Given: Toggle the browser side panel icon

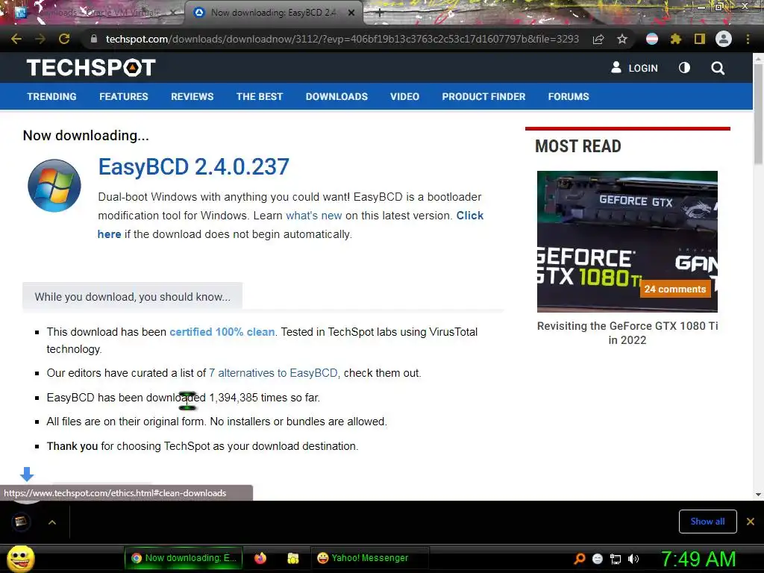Looking at the screenshot, I should pyautogui.click(x=700, y=39).
